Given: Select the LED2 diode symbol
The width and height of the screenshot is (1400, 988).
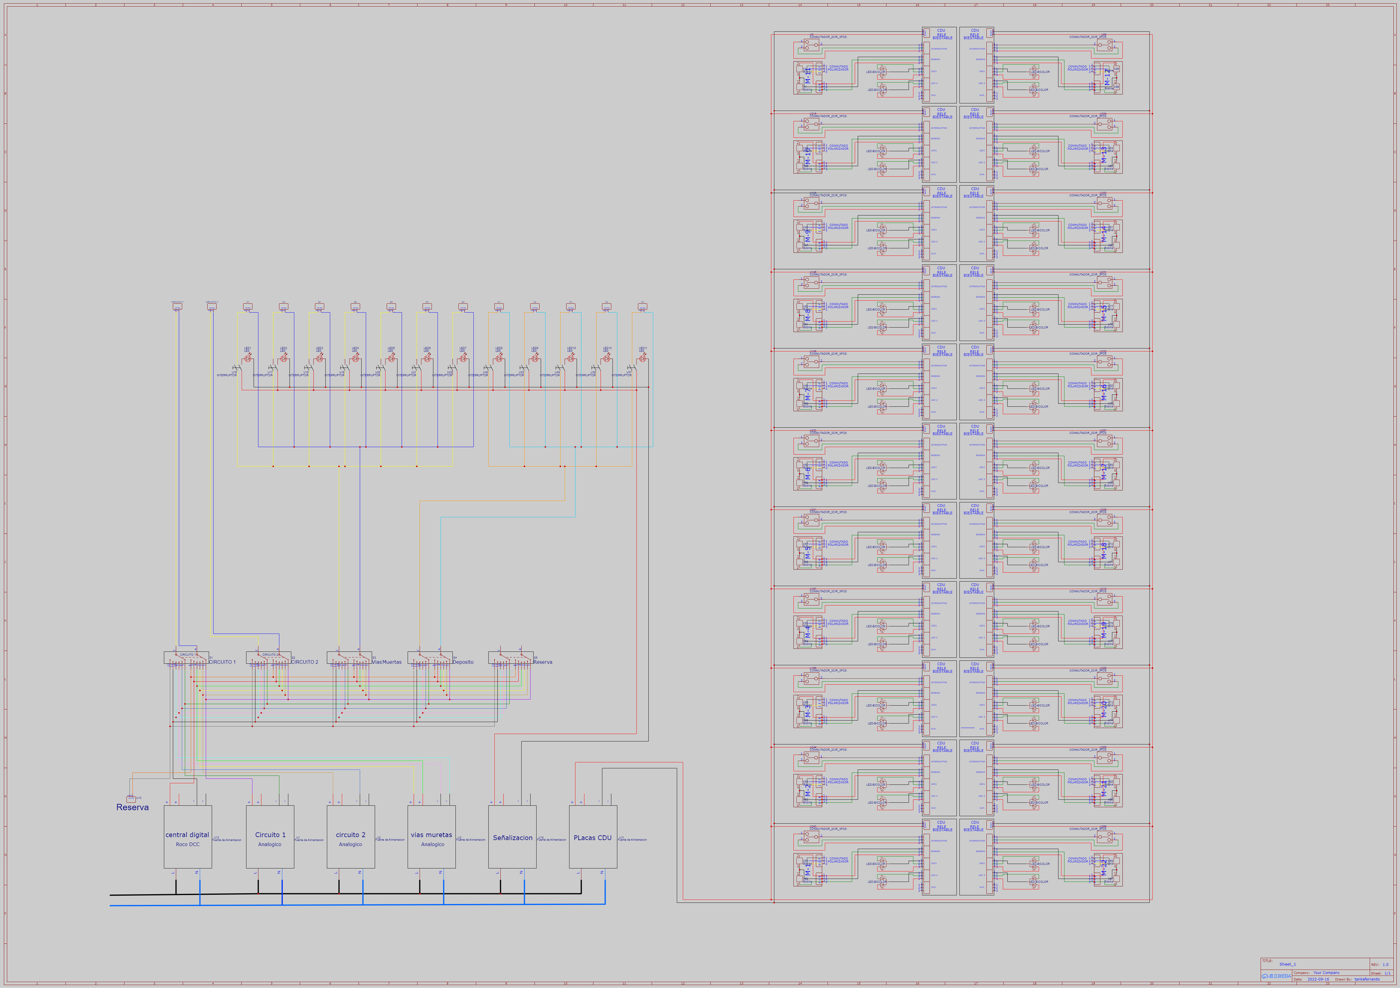Looking at the screenshot, I should tap(284, 358).
